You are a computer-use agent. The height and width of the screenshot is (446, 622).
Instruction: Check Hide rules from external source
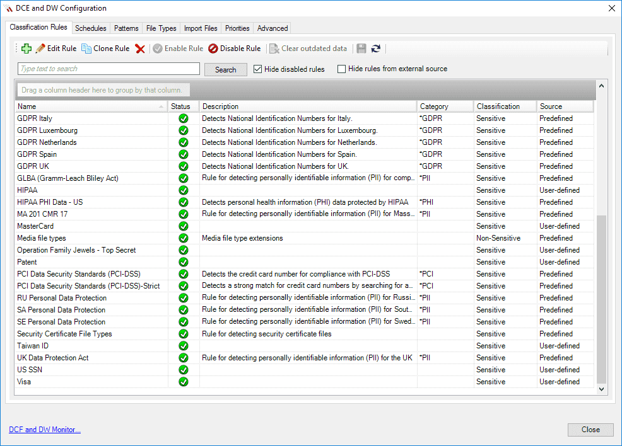click(x=341, y=69)
